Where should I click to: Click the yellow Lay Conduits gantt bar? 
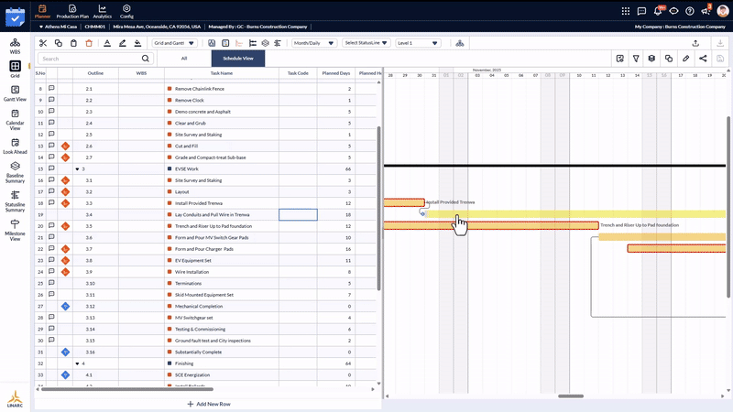(575, 214)
